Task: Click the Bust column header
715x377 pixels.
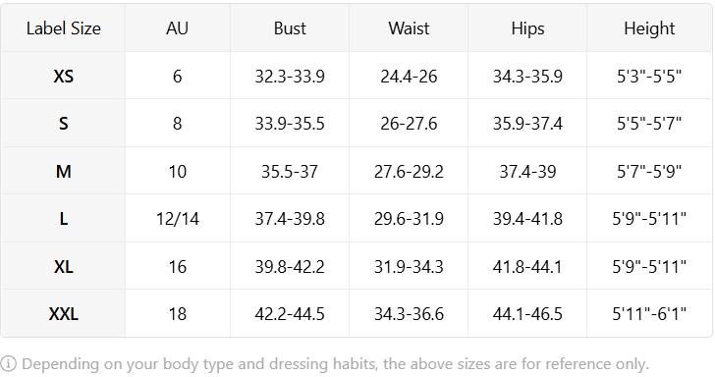Action: (290, 28)
